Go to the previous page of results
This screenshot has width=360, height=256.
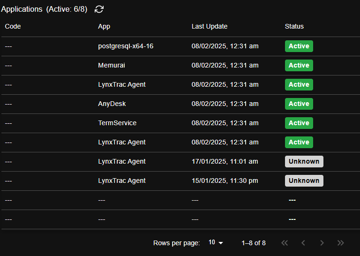coord(303,243)
